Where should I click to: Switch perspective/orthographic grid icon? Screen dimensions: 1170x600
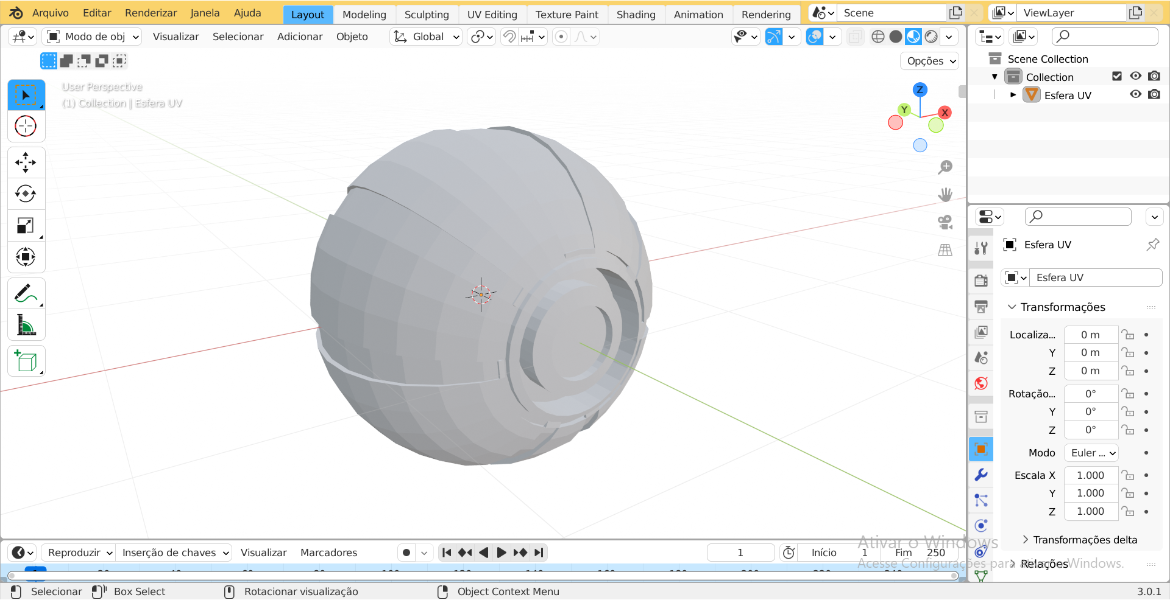coord(945,250)
